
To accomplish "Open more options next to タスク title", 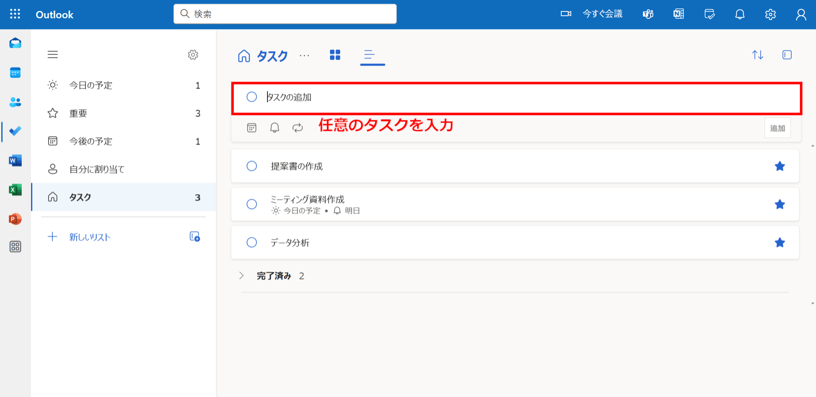I will click(304, 56).
